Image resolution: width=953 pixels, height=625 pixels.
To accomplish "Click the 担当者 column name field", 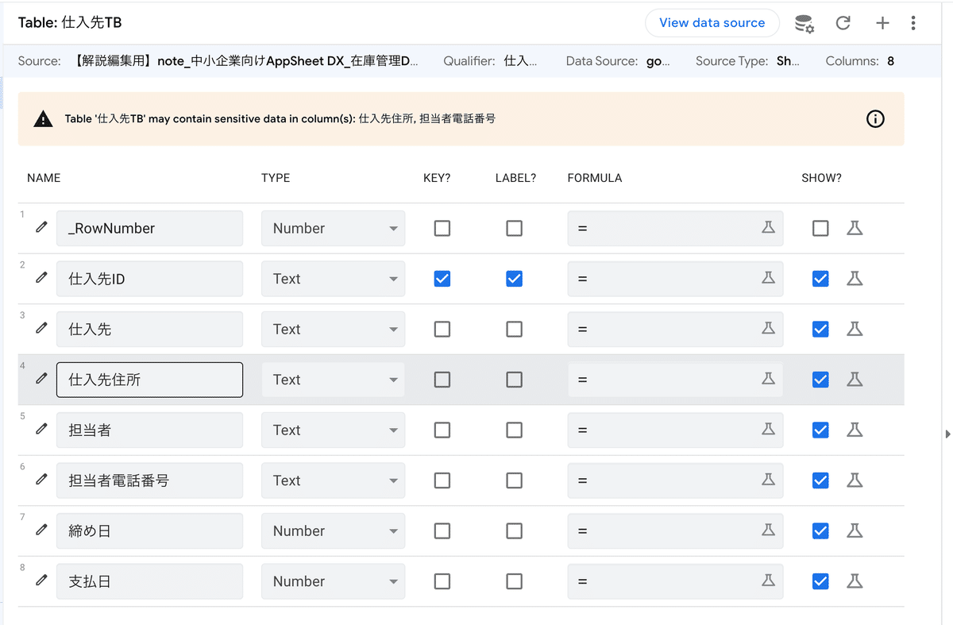I will click(x=149, y=430).
